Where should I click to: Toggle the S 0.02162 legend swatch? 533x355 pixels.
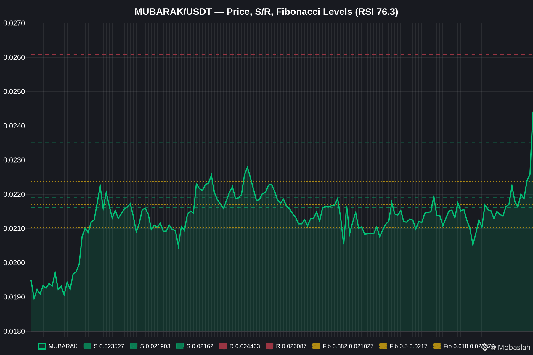180,346
